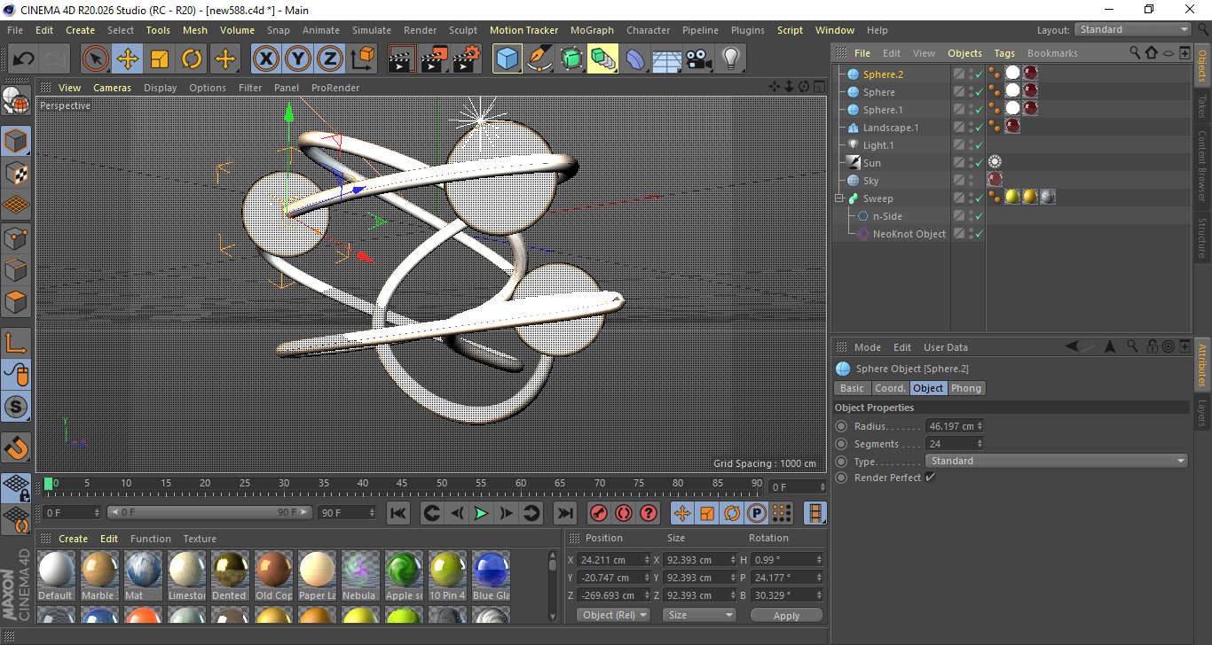Open the MoGraph menu

[x=592, y=30]
